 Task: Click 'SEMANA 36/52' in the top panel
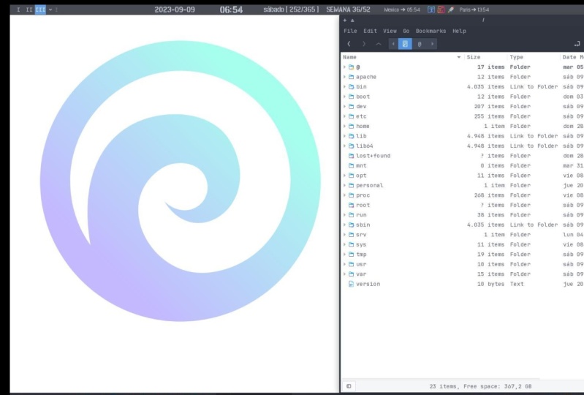348,10
